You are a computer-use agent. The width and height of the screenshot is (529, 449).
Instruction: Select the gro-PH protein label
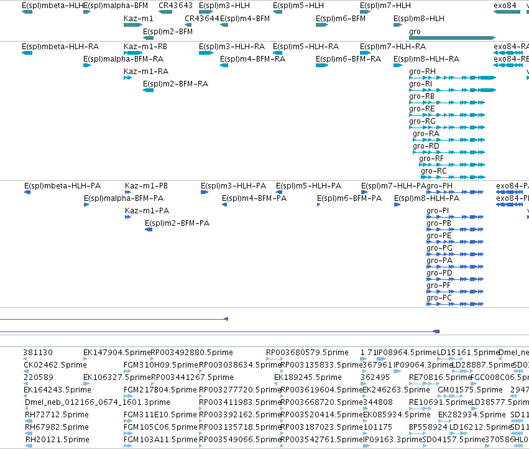(439, 186)
